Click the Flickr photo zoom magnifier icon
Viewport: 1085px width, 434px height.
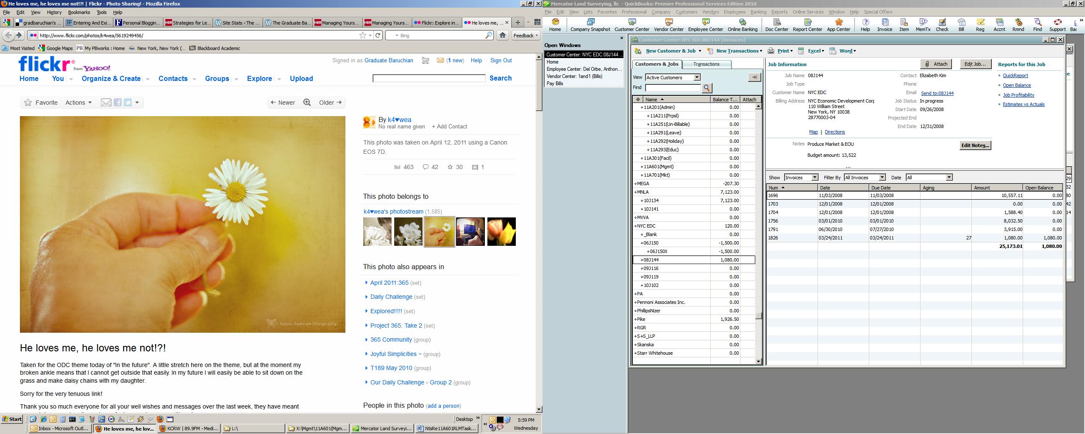click(307, 103)
